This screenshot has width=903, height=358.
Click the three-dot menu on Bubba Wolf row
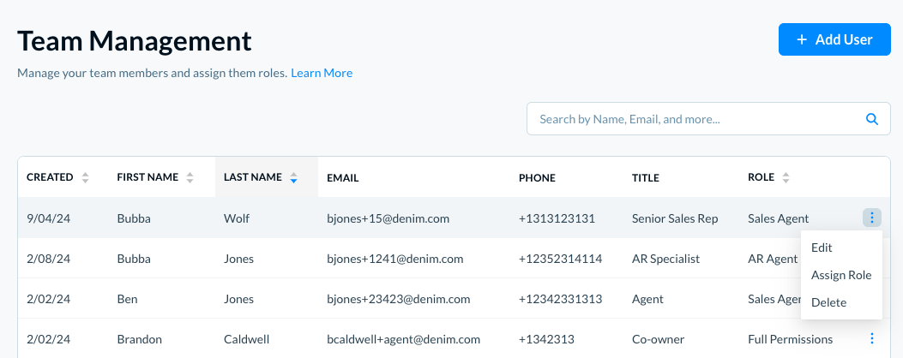pyautogui.click(x=872, y=218)
